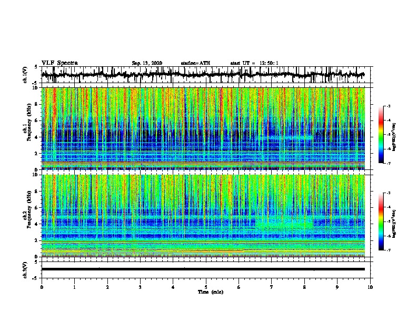Click time axis tick label "9"
417x322 pixels.
click(337, 287)
